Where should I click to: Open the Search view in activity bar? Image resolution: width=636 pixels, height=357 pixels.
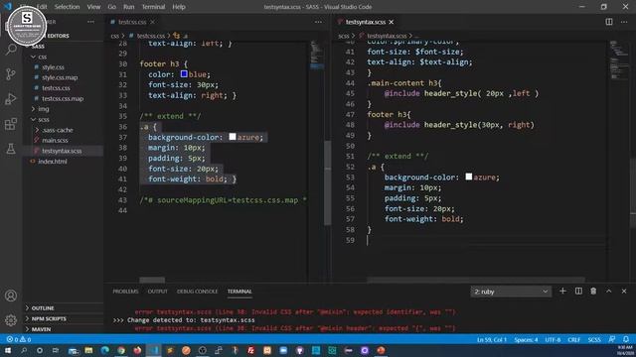[11, 50]
